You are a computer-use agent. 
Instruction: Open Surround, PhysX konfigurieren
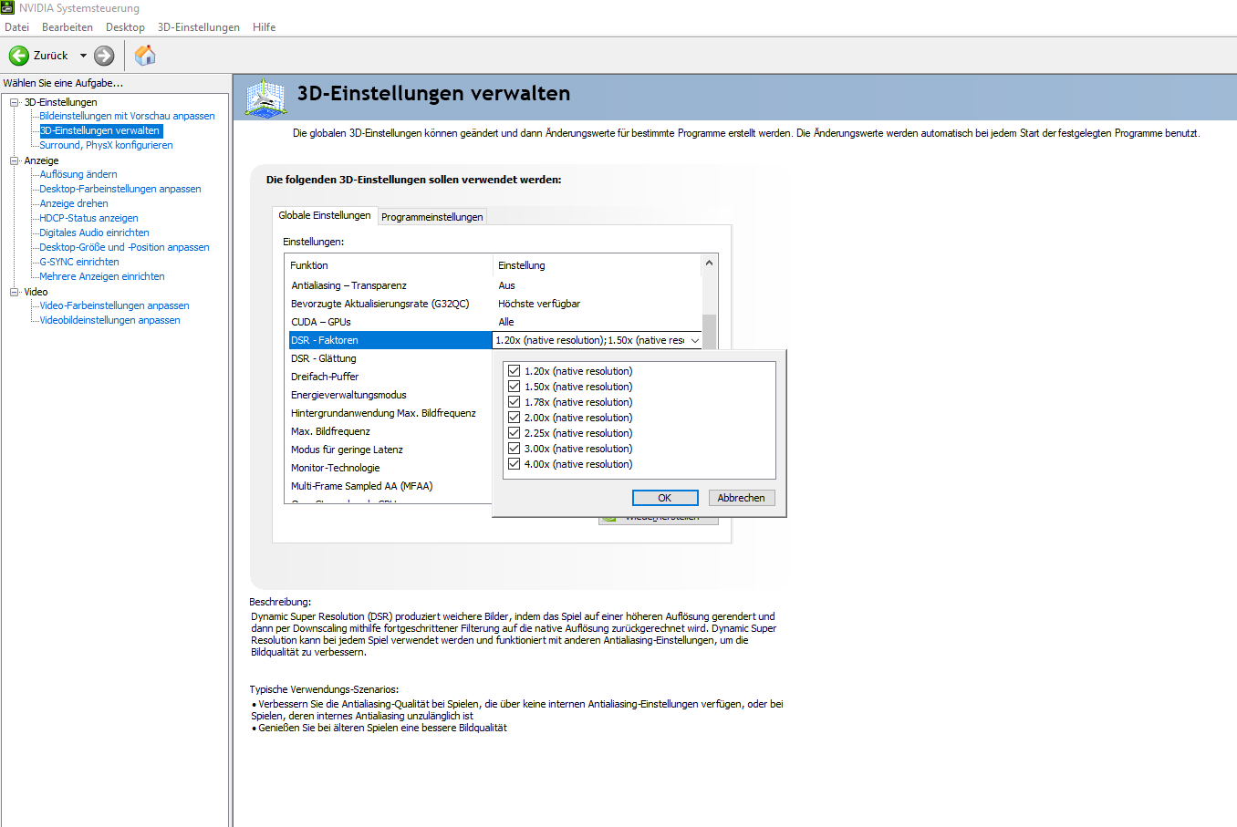[x=106, y=145]
